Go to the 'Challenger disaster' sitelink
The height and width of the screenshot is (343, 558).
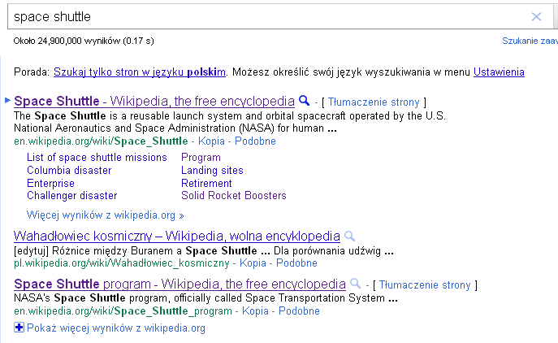[x=71, y=196]
